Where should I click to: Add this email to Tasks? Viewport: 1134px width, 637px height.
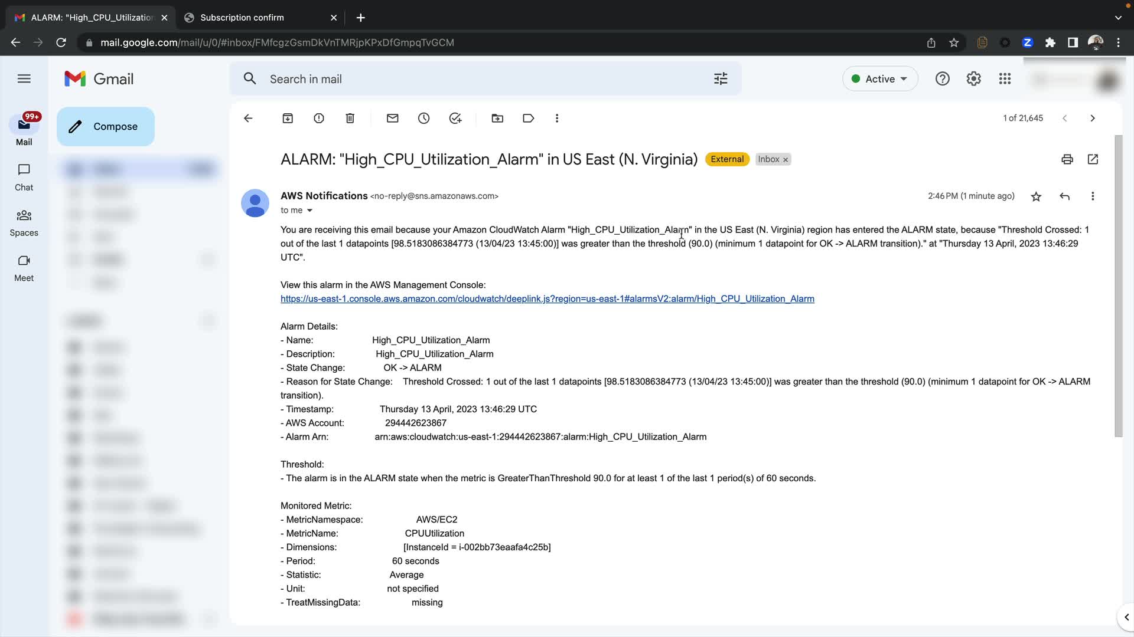click(x=455, y=119)
